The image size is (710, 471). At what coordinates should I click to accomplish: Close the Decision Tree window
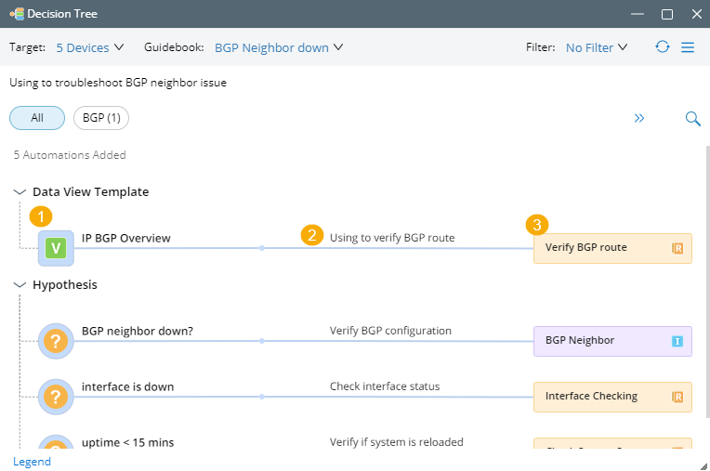(x=697, y=14)
